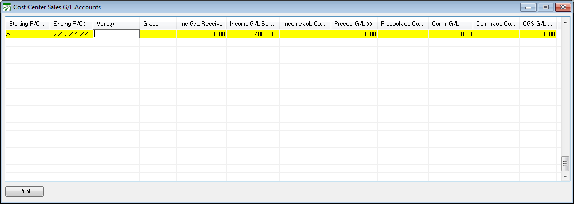Image resolution: width=574 pixels, height=204 pixels.
Task: Select CGS G/L value 0.00
Action: click(x=538, y=34)
